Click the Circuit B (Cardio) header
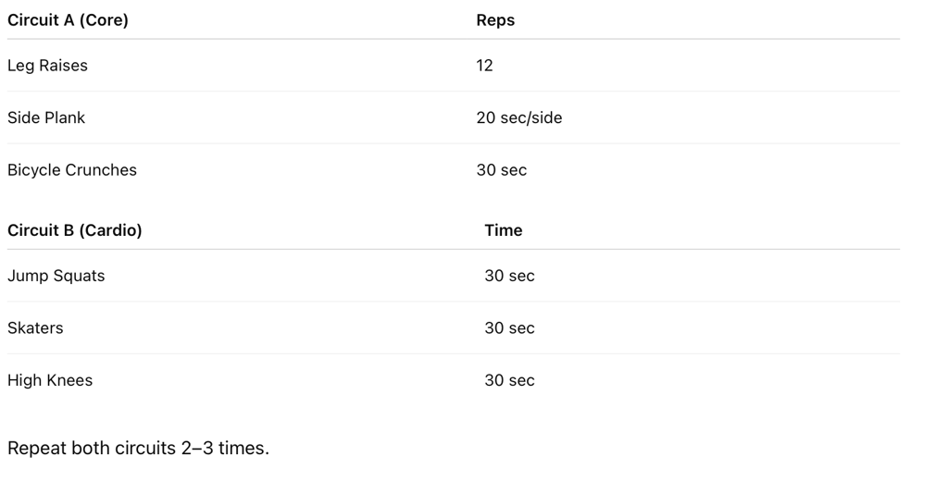This screenshot has width=948, height=481. pos(74,230)
